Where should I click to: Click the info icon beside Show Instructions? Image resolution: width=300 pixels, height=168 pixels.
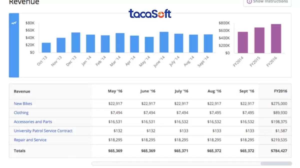[249, 1]
